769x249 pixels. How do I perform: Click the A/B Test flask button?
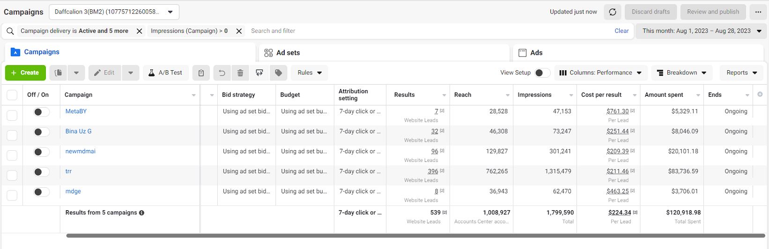tap(165, 73)
